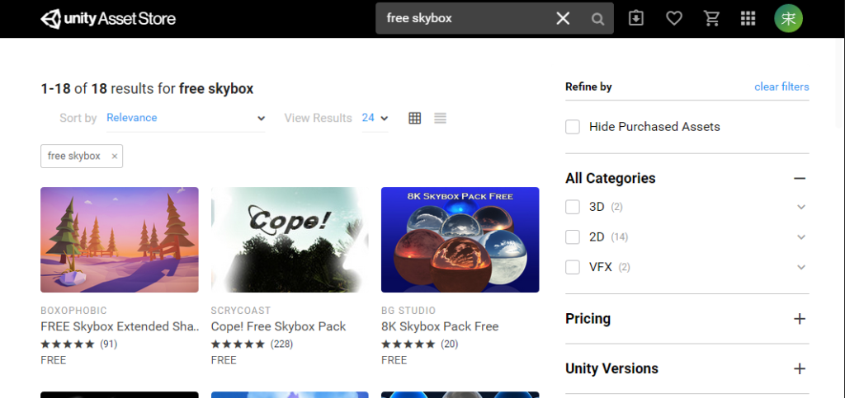Image resolution: width=845 pixels, height=398 pixels.
Task: Click the magnifying glass search icon
Action: pos(597,19)
